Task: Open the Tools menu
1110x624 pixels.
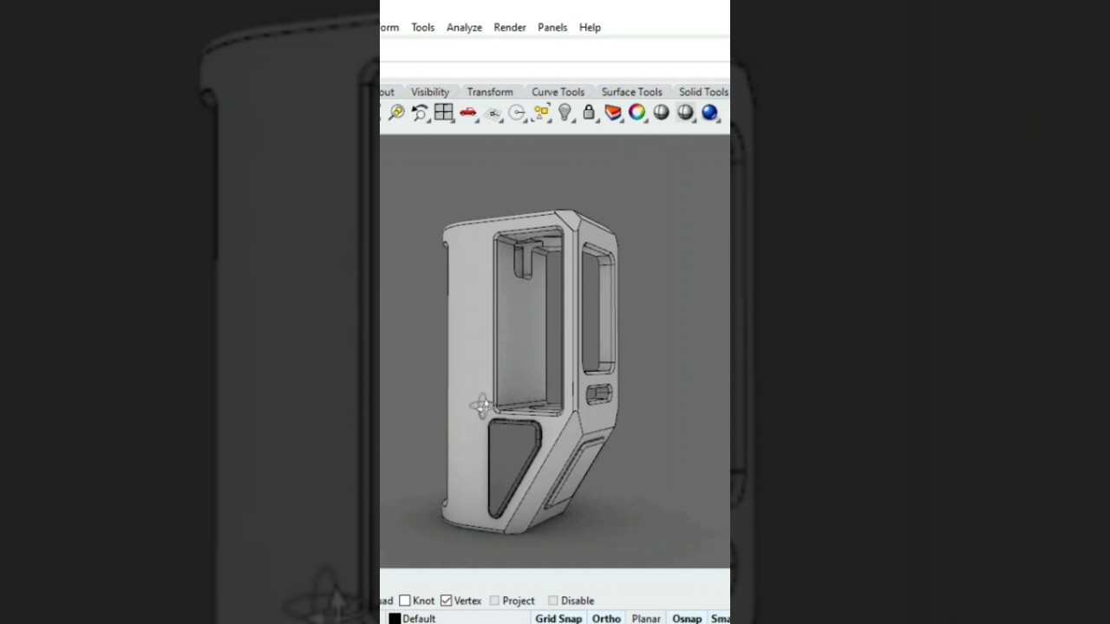Action: [x=422, y=28]
